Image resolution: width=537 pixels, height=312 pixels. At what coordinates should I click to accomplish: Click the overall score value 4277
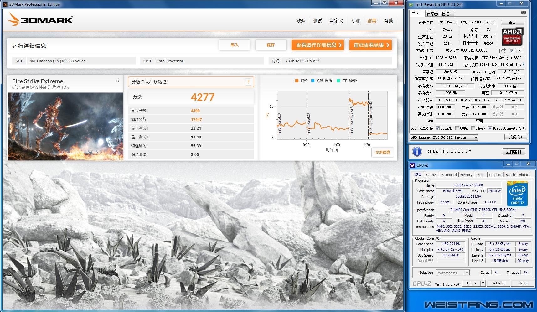tap(203, 97)
